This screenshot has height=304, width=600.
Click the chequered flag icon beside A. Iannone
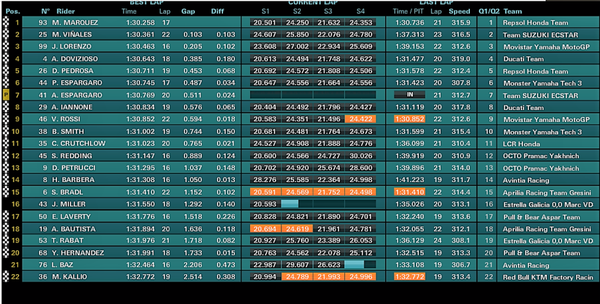[5, 107]
